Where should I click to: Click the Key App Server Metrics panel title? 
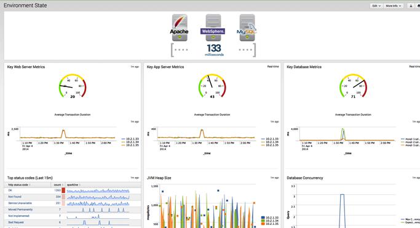coord(165,67)
